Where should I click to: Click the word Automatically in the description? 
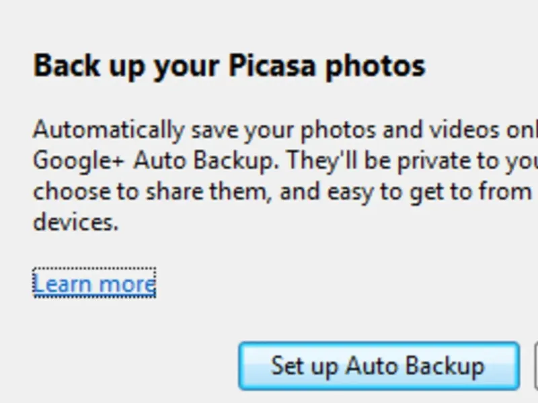coord(108,130)
